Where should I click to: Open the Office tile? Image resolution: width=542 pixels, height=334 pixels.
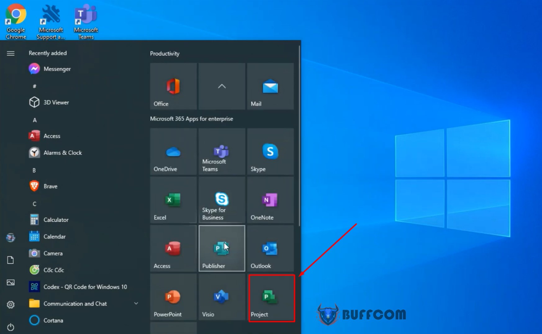173,86
